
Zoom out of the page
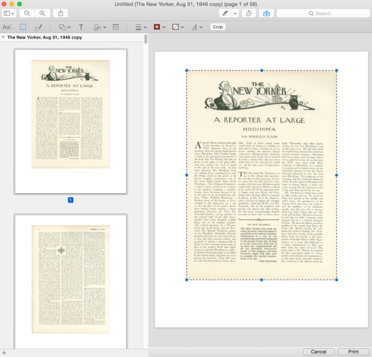[27, 13]
